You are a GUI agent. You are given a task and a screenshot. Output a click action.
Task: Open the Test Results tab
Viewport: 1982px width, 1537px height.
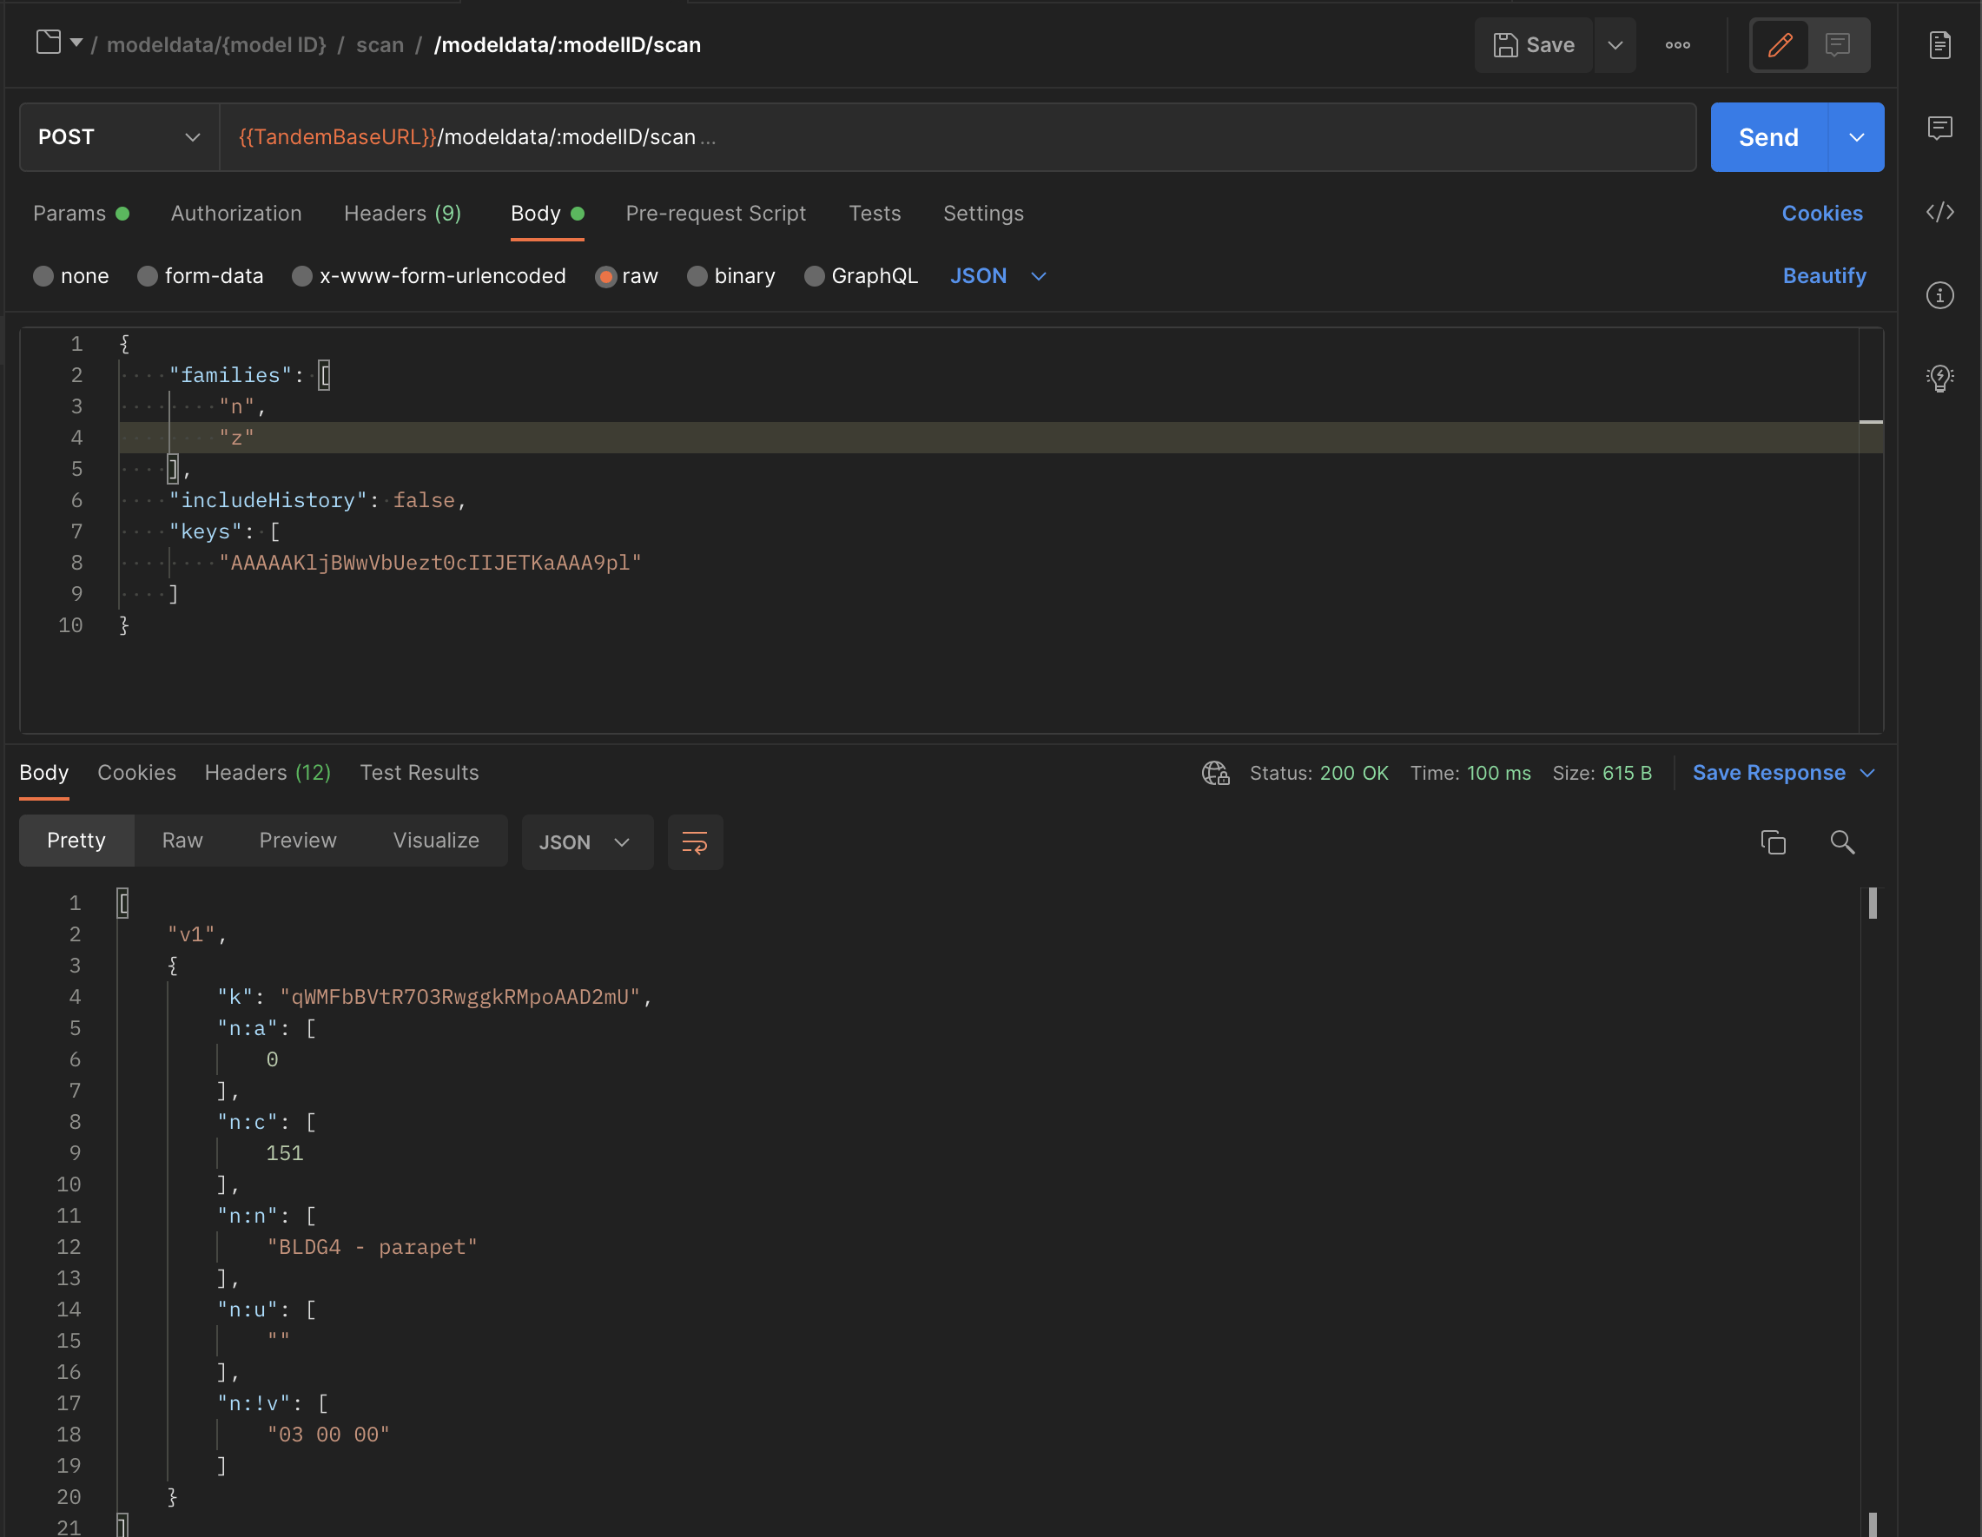point(420,773)
